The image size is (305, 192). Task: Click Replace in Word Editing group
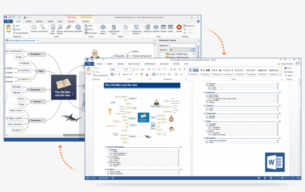point(289,72)
